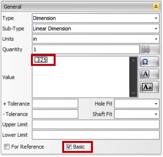This screenshot has height=157, width=163.
Task: Open the Units dropdown
Action: pos(96,39)
